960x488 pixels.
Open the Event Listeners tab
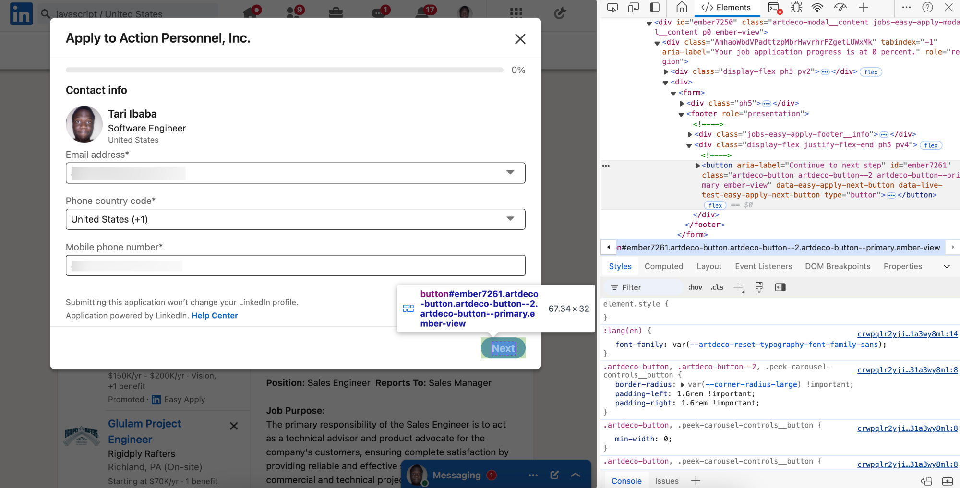point(764,266)
